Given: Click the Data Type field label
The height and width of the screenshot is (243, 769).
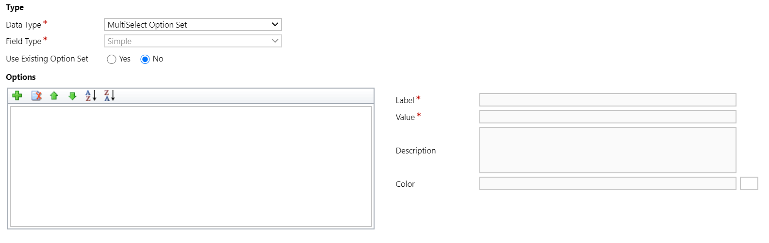Looking at the screenshot, I should coord(23,25).
